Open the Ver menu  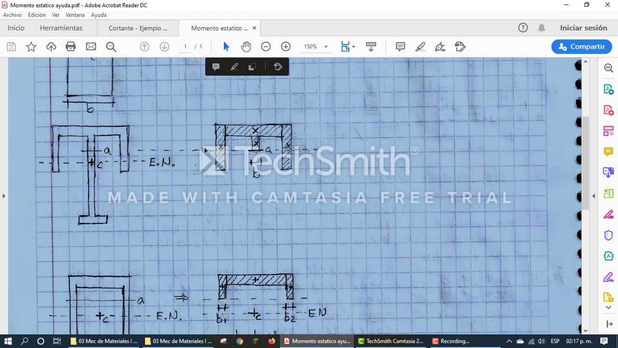(x=56, y=15)
